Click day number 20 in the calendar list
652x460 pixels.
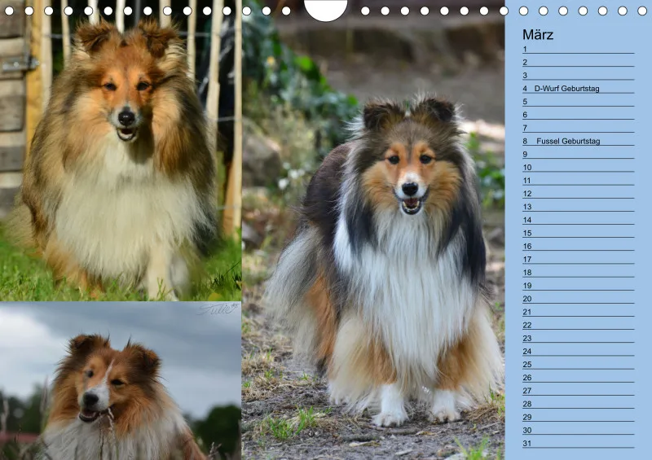pyautogui.click(x=527, y=299)
